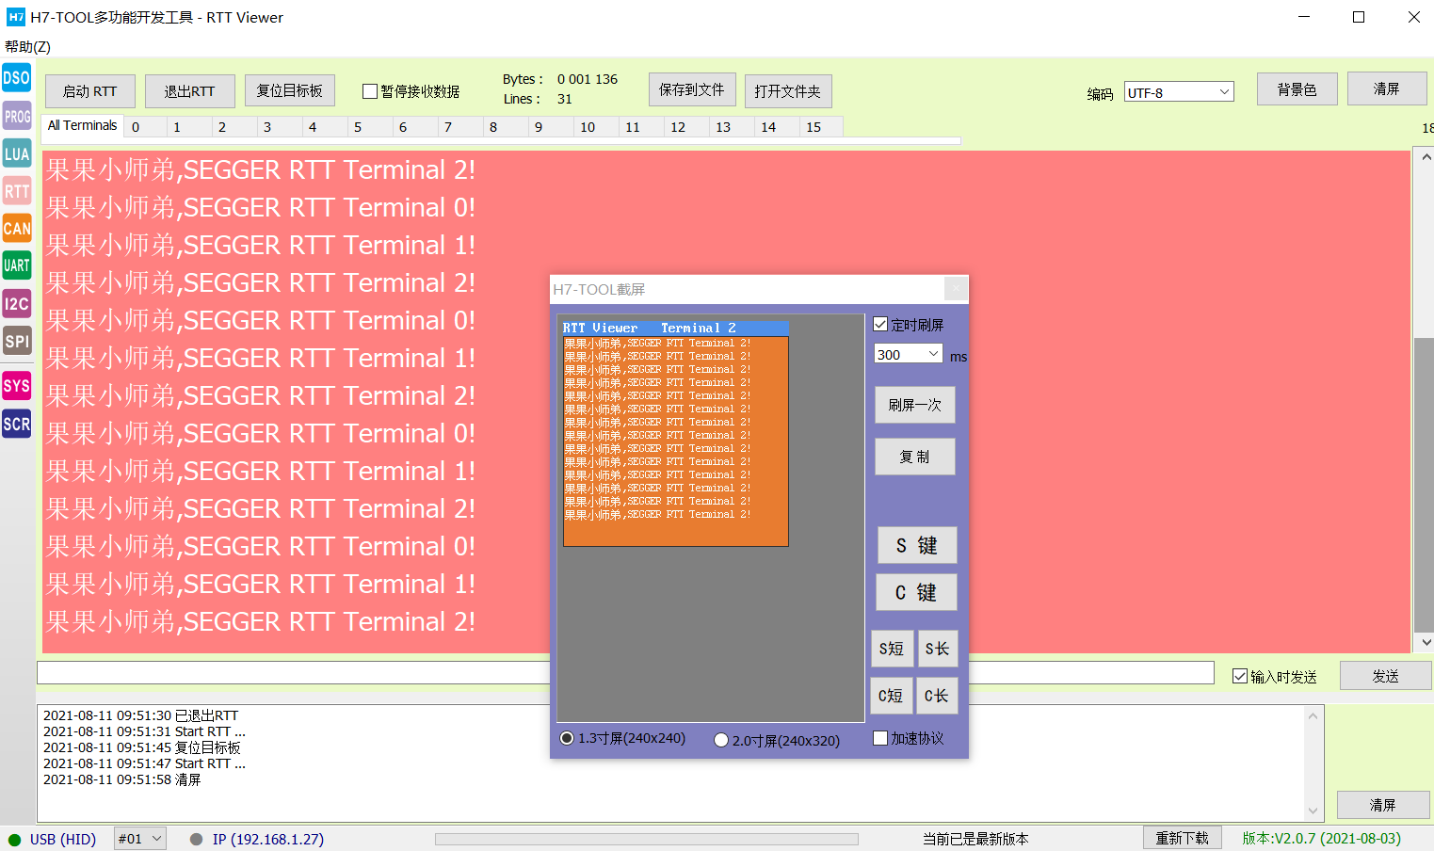Open the SPI module

(16, 342)
